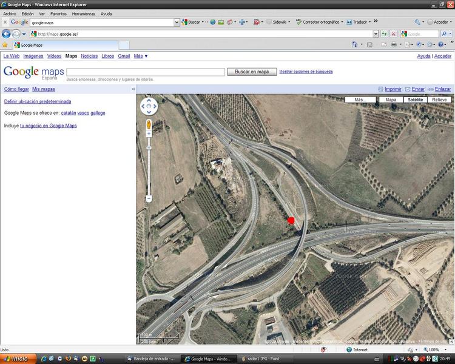Select the Street View pegman icon
This screenshot has height=364, width=455.
149,124
